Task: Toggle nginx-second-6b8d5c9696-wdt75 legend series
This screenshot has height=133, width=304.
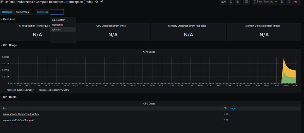Action: [x=52, y=90]
